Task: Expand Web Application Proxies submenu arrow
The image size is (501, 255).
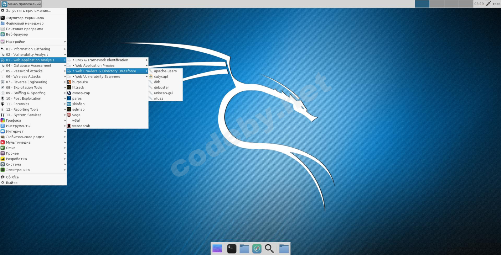Action: coord(147,66)
